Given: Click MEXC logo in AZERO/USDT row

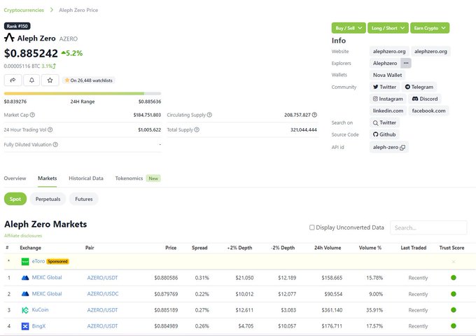Looking at the screenshot, I should pyautogui.click(x=25, y=278).
